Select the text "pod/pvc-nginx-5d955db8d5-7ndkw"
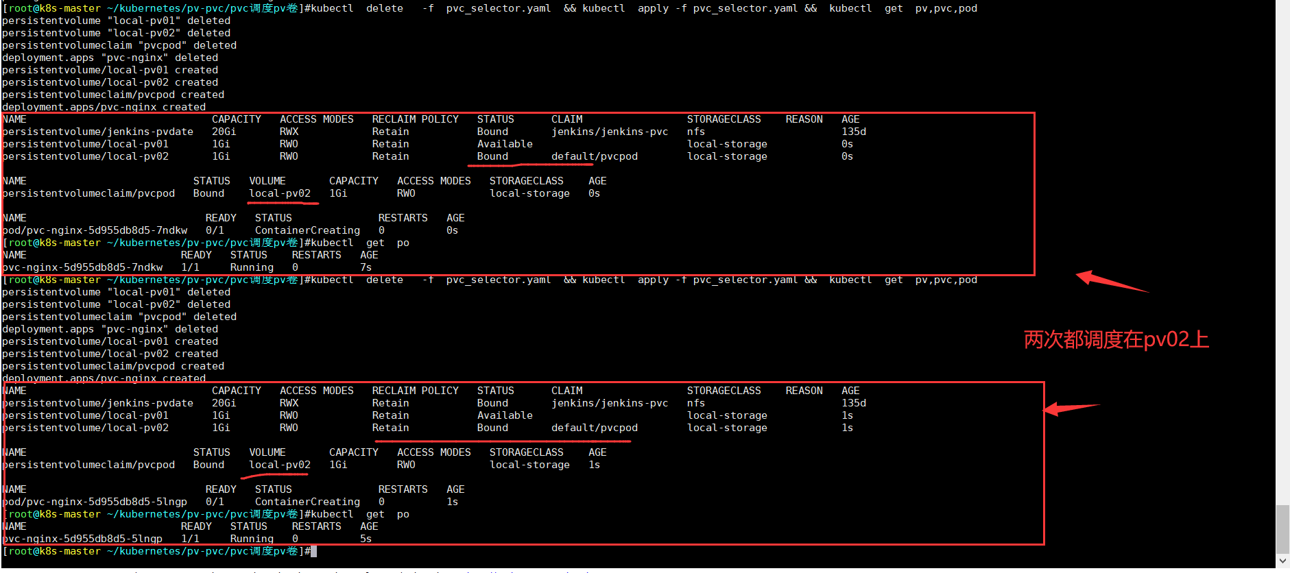Viewport: 1290px width, 573px height. pyautogui.click(x=95, y=230)
